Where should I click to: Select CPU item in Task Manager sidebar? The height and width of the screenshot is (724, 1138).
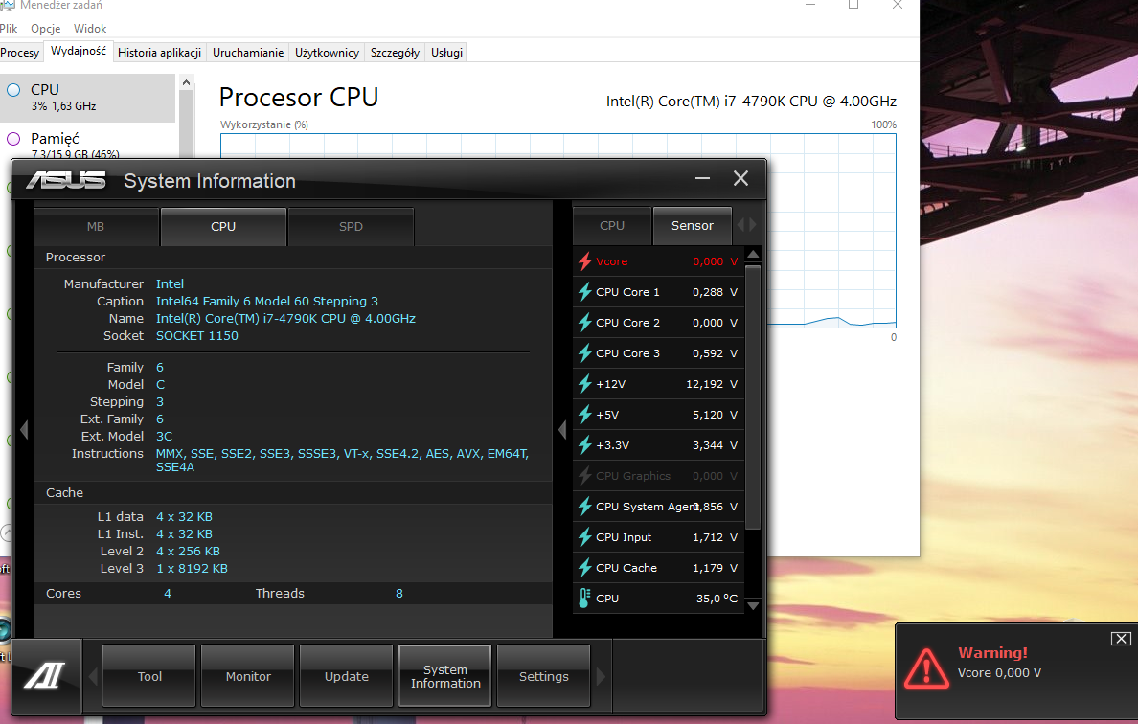click(x=87, y=98)
